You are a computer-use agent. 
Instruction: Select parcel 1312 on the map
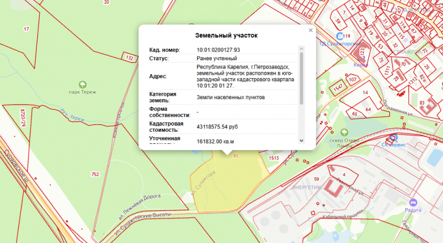(413, 80)
